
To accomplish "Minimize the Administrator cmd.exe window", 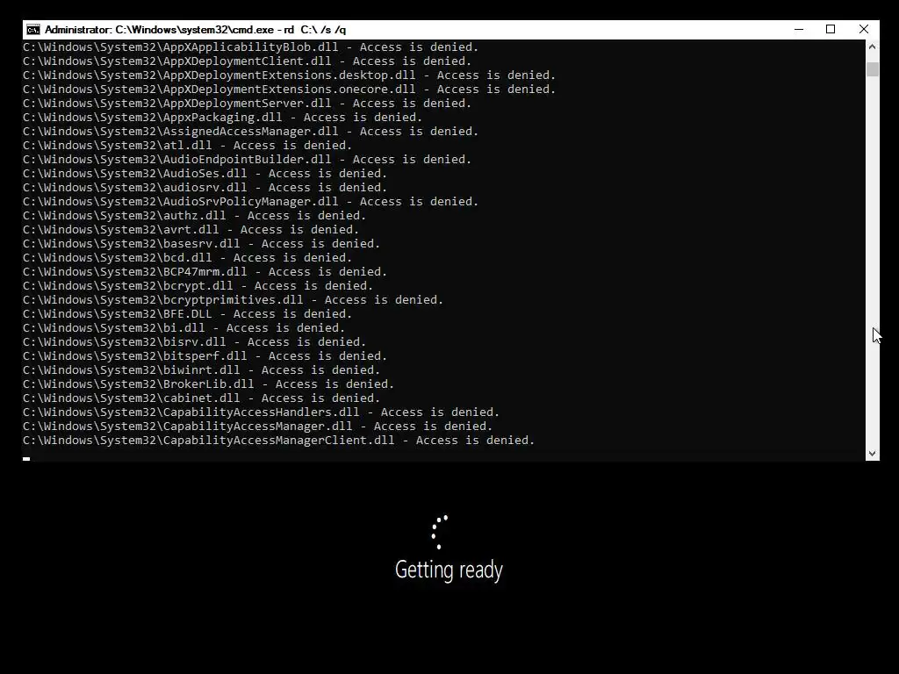I will [x=799, y=29].
